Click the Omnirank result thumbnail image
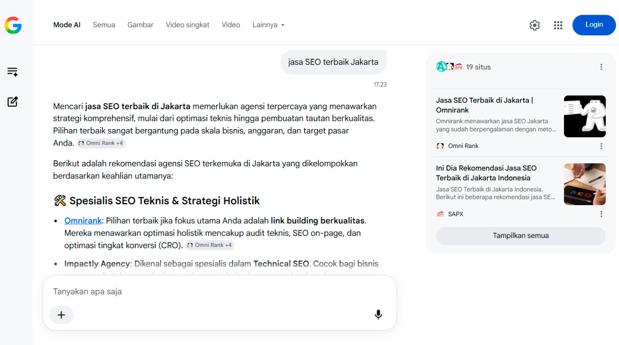Screen dimensions: 619x345 coord(585,116)
